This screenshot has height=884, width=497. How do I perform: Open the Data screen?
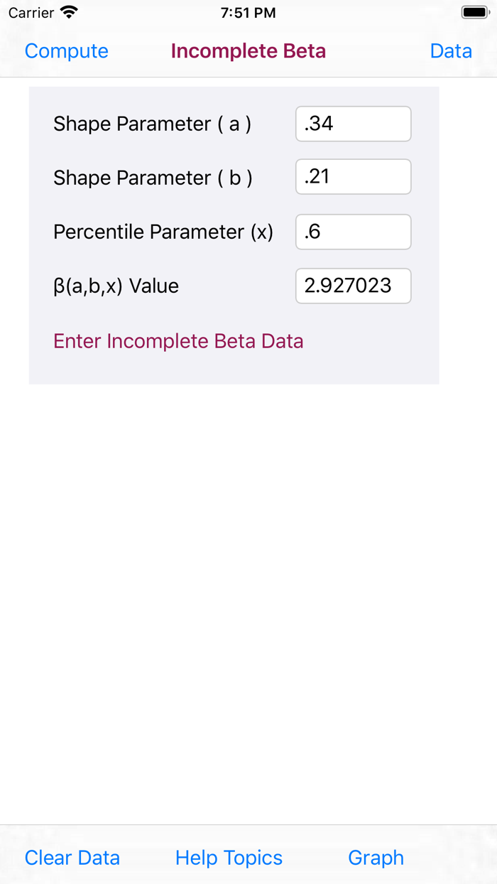[x=451, y=51]
